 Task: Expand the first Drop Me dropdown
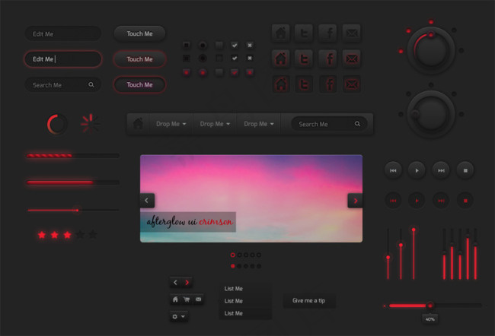[171, 124]
